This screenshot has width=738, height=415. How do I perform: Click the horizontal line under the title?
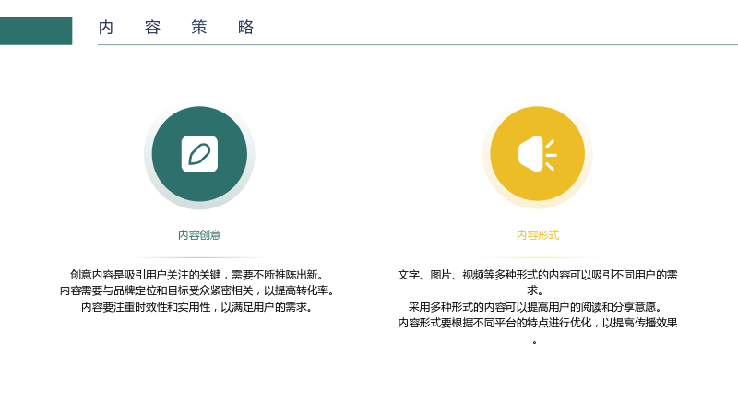coord(418,44)
